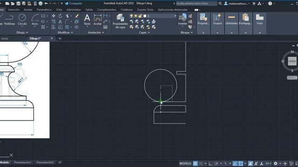298x167 pixels.
Task: Expand the Propiedades panel dropdown
Action: (x=203, y=33)
